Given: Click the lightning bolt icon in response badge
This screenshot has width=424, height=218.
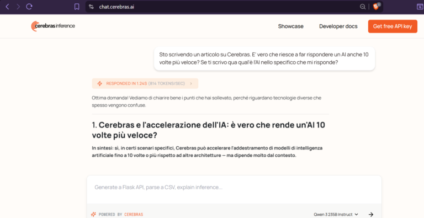Looking at the screenshot, I should pyautogui.click(x=100, y=83).
